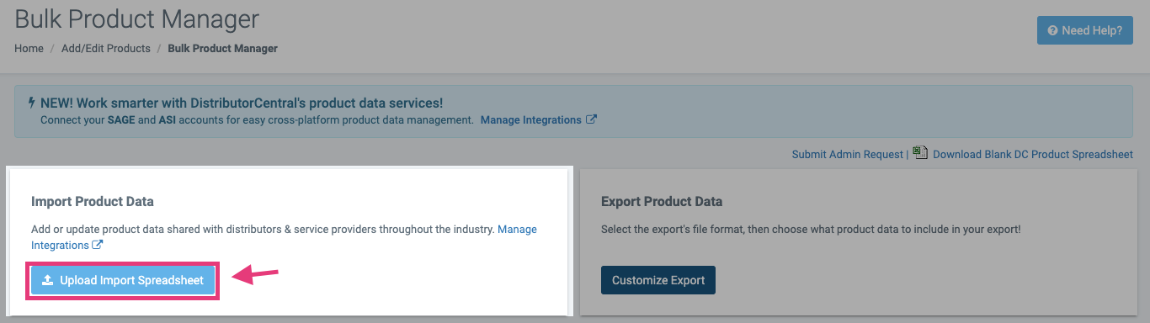This screenshot has width=1150, height=323.
Task: Click external-link icon in Import Product Data card
Action: (98, 245)
